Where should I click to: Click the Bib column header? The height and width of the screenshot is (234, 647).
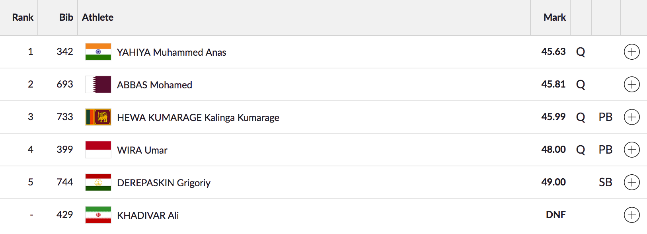coord(66,18)
